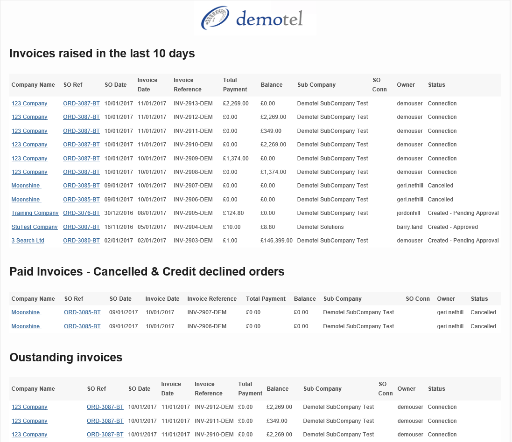Open 123 Company link in the INV-2908-DEM row
Image resolution: width=512 pixels, height=442 pixels.
coord(29,172)
